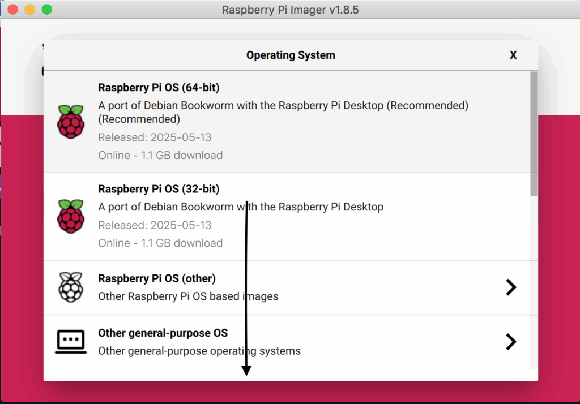
Task: Click the Raspberry Pi OS (32-bit) raspberry icon
Action: pyautogui.click(x=71, y=216)
